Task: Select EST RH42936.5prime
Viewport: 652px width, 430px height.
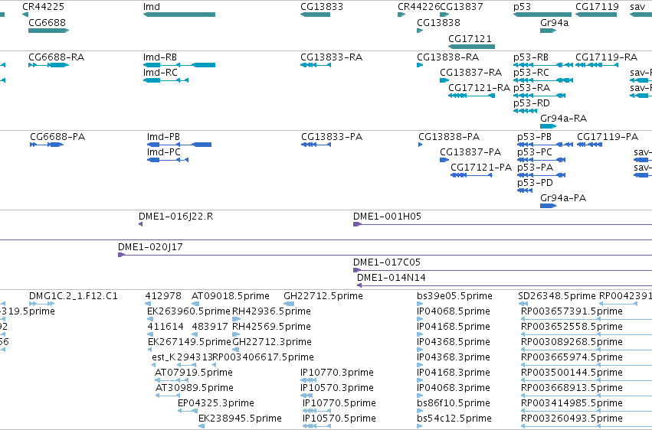Action: coord(236,319)
